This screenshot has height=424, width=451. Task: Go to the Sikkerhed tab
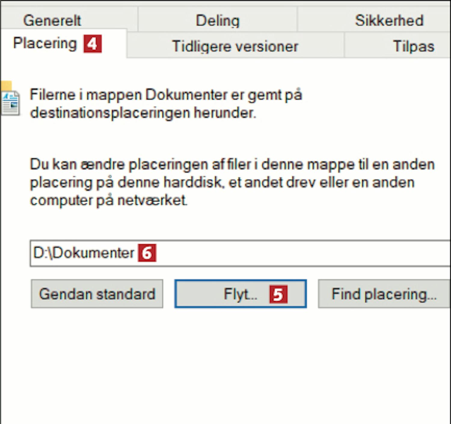tap(389, 20)
